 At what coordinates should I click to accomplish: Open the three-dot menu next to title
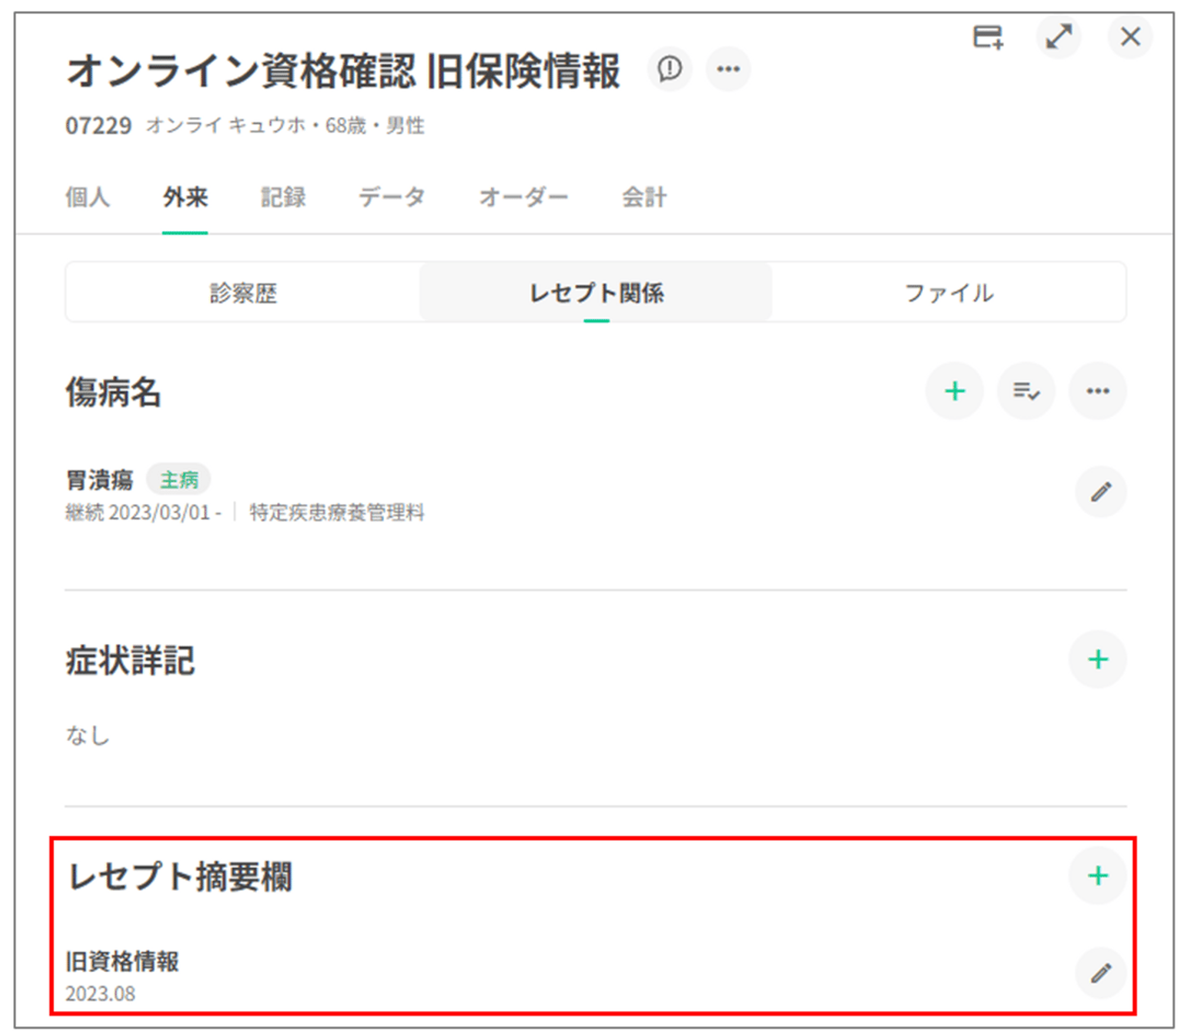click(728, 69)
